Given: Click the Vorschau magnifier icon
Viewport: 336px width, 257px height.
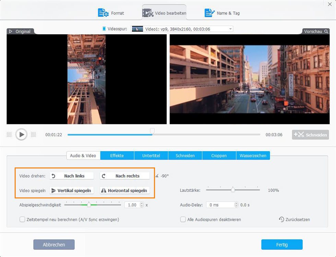Looking at the screenshot, I should 326,32.
